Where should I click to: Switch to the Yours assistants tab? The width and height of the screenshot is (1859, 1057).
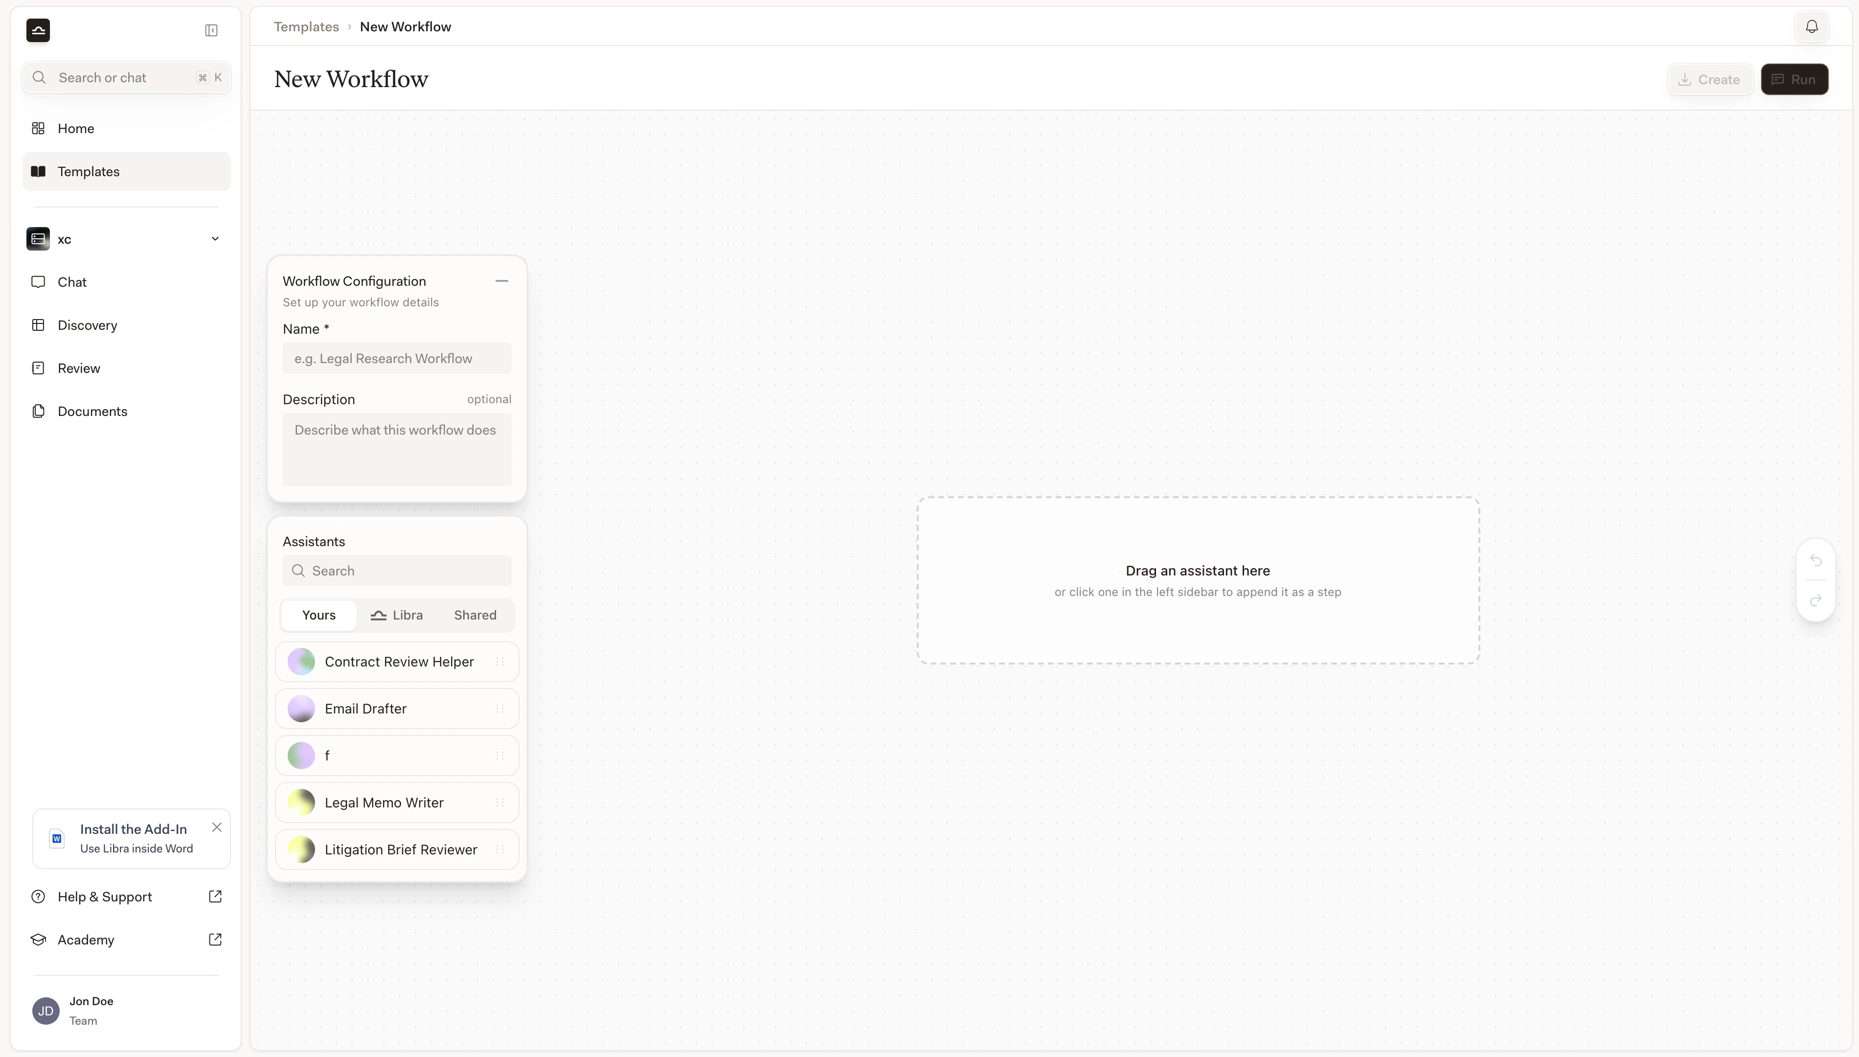tap(318, 615)
